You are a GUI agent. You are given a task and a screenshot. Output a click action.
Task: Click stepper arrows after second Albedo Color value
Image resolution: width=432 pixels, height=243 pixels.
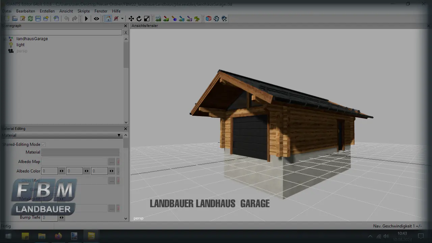[x=87, y=171]
